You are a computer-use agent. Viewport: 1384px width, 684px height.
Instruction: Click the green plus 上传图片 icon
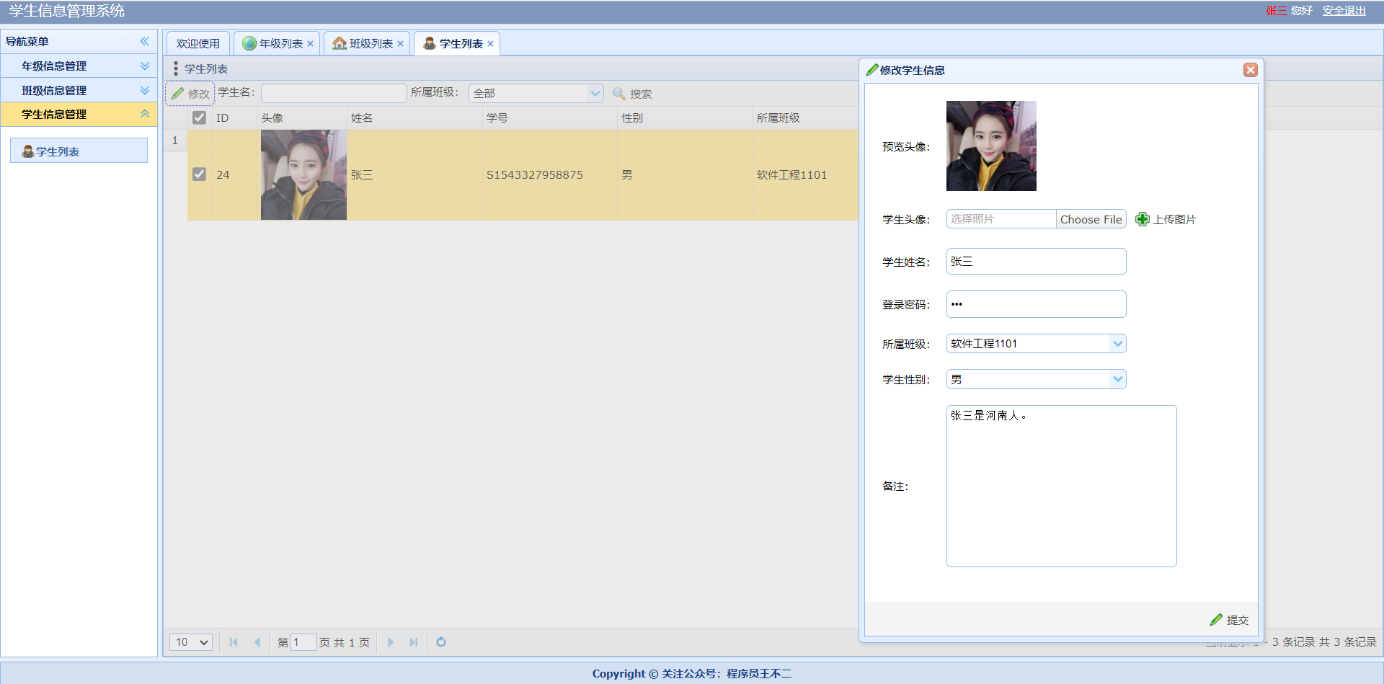(x=1142, y=218)
